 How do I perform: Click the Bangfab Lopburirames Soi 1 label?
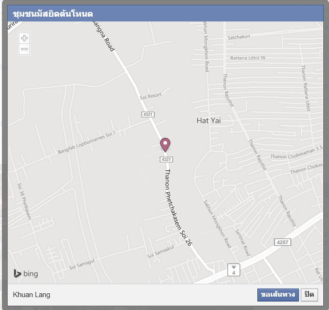pyautogui.click(x=86, y=142)
